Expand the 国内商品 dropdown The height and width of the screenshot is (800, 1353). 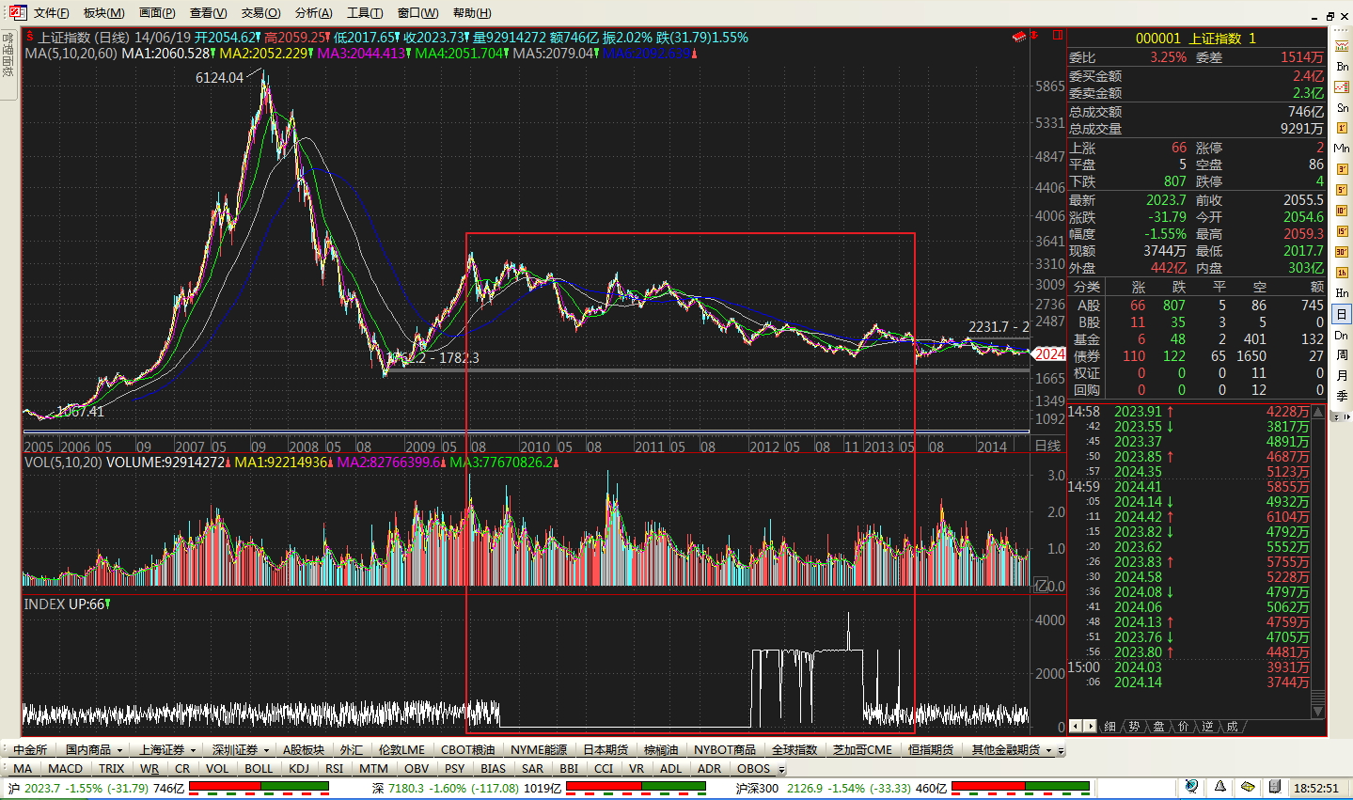(x=119, y=750)
